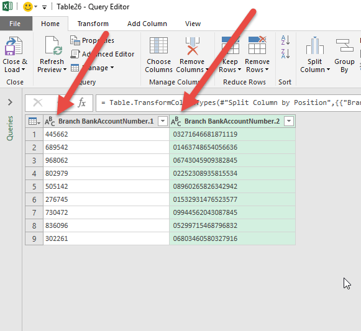Select cell with value 689542

(106, 147)
